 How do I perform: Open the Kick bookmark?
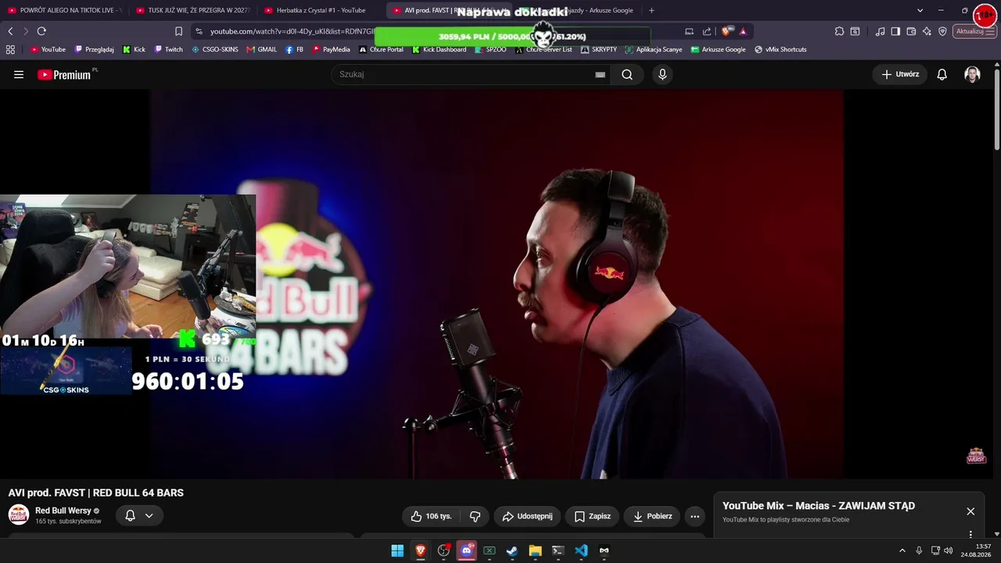[134, 49]
